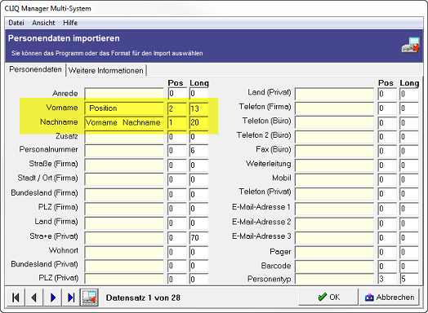Go to the first record
428x313 pixels.
16,298
